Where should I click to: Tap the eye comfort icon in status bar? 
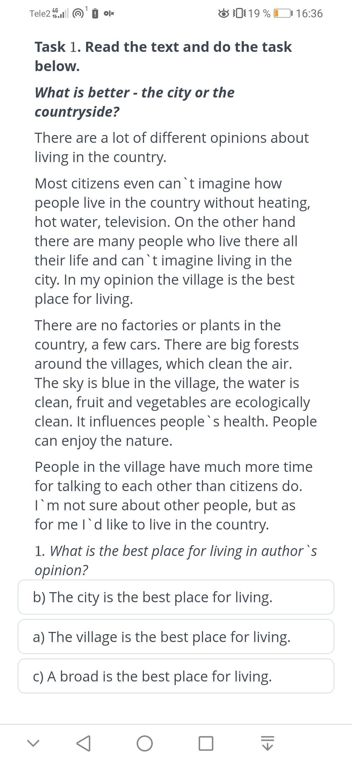point(224,13)
